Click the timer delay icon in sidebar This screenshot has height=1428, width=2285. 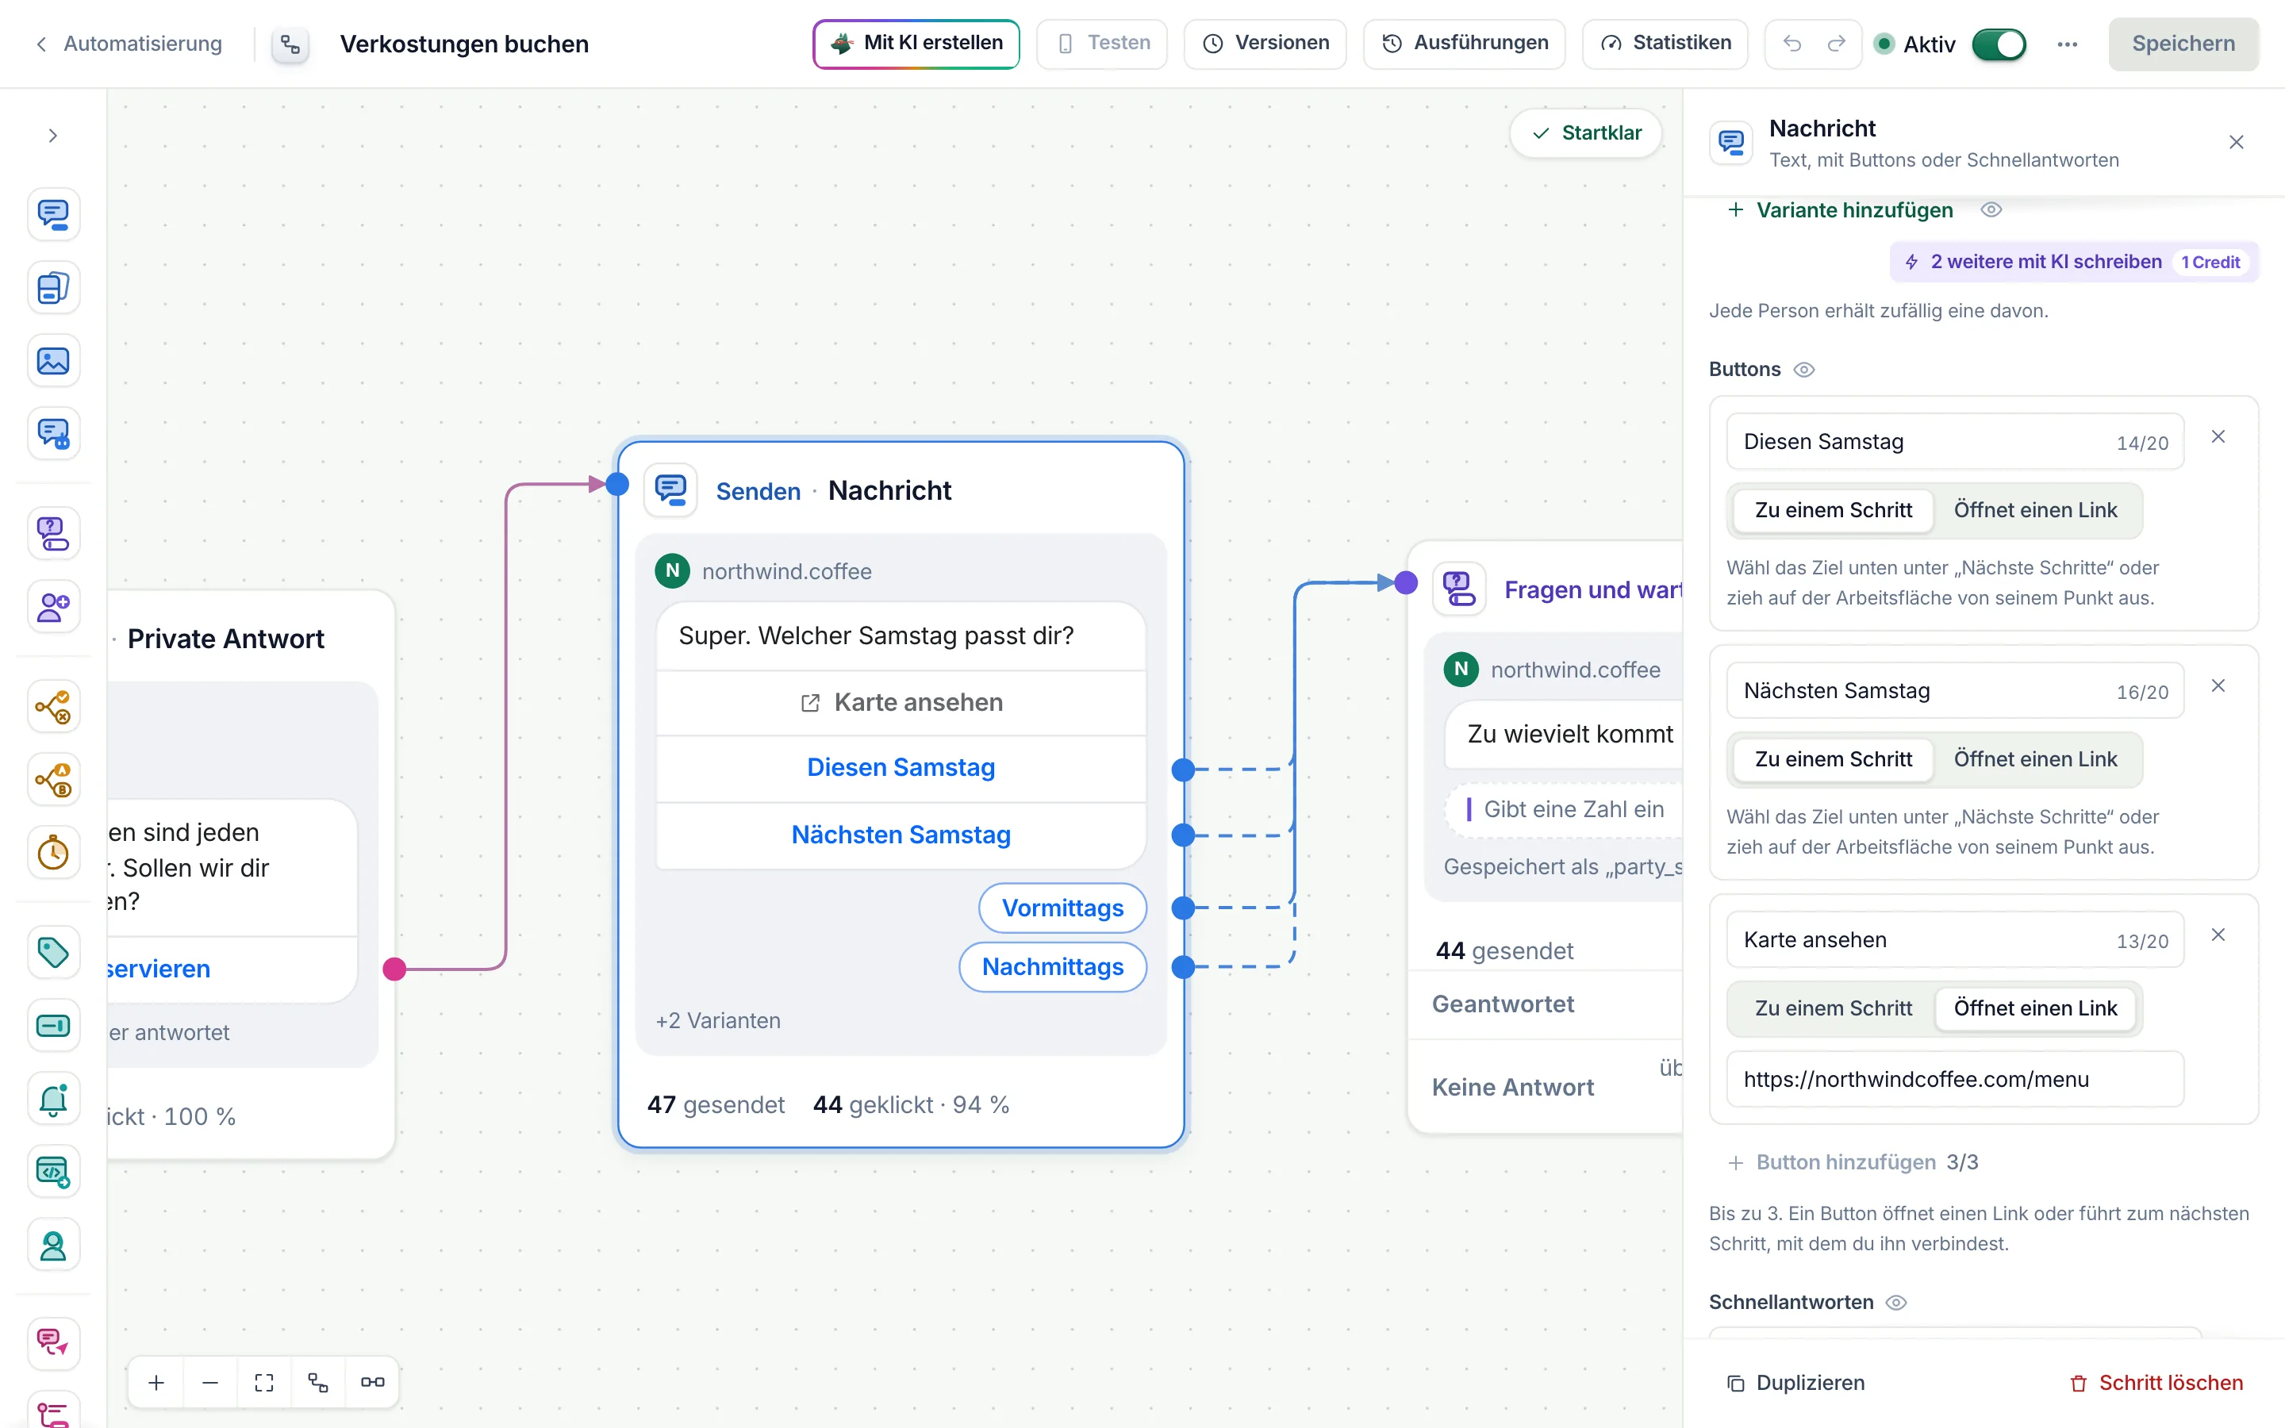(x=53, y=853)
